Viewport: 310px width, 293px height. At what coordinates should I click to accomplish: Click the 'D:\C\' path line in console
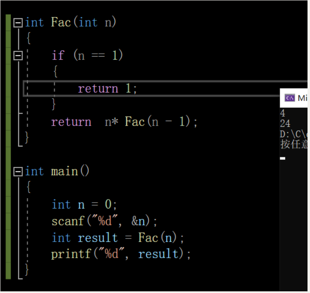(x=294, y=134)
